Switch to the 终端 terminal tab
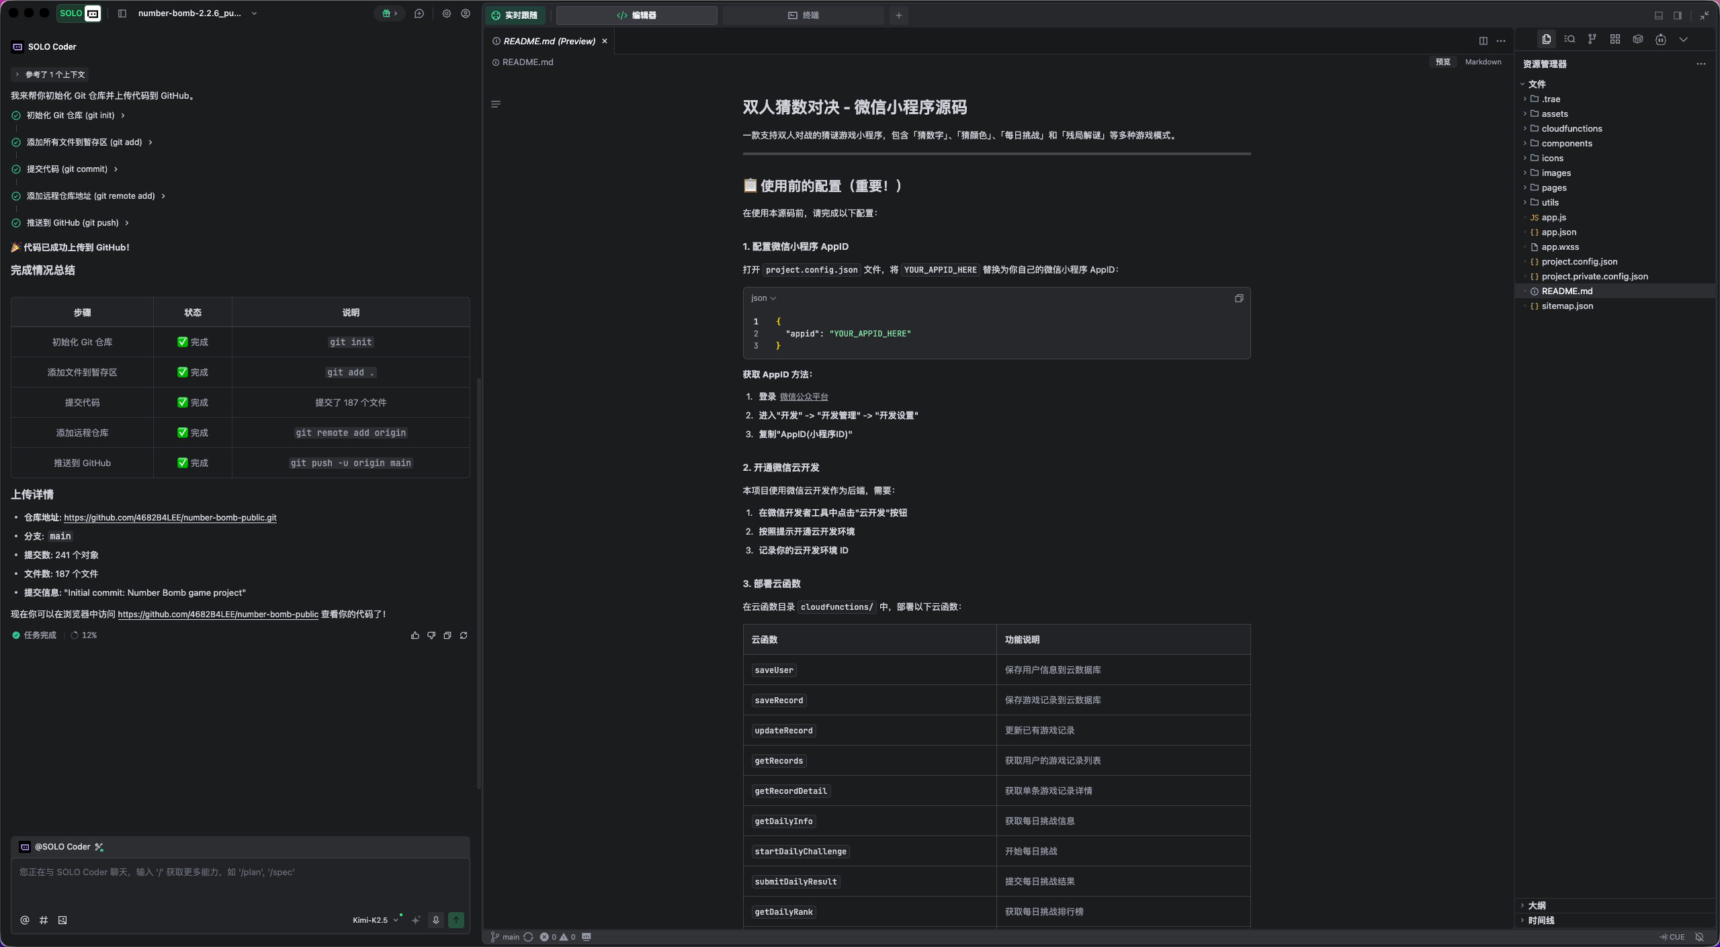Screen dimensions: 1720x947 click(804, 15)
